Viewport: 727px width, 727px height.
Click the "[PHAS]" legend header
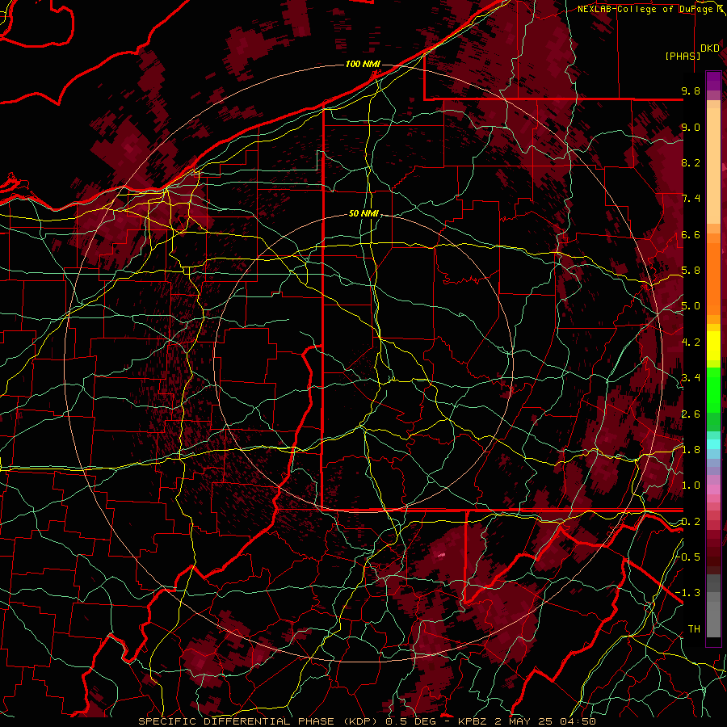click(x=683, y=56)
